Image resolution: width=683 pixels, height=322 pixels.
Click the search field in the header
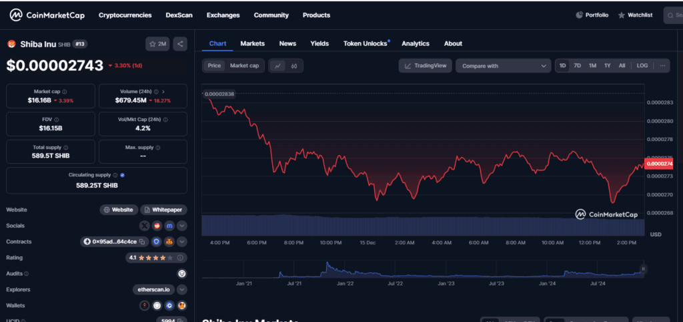(673, 15)
